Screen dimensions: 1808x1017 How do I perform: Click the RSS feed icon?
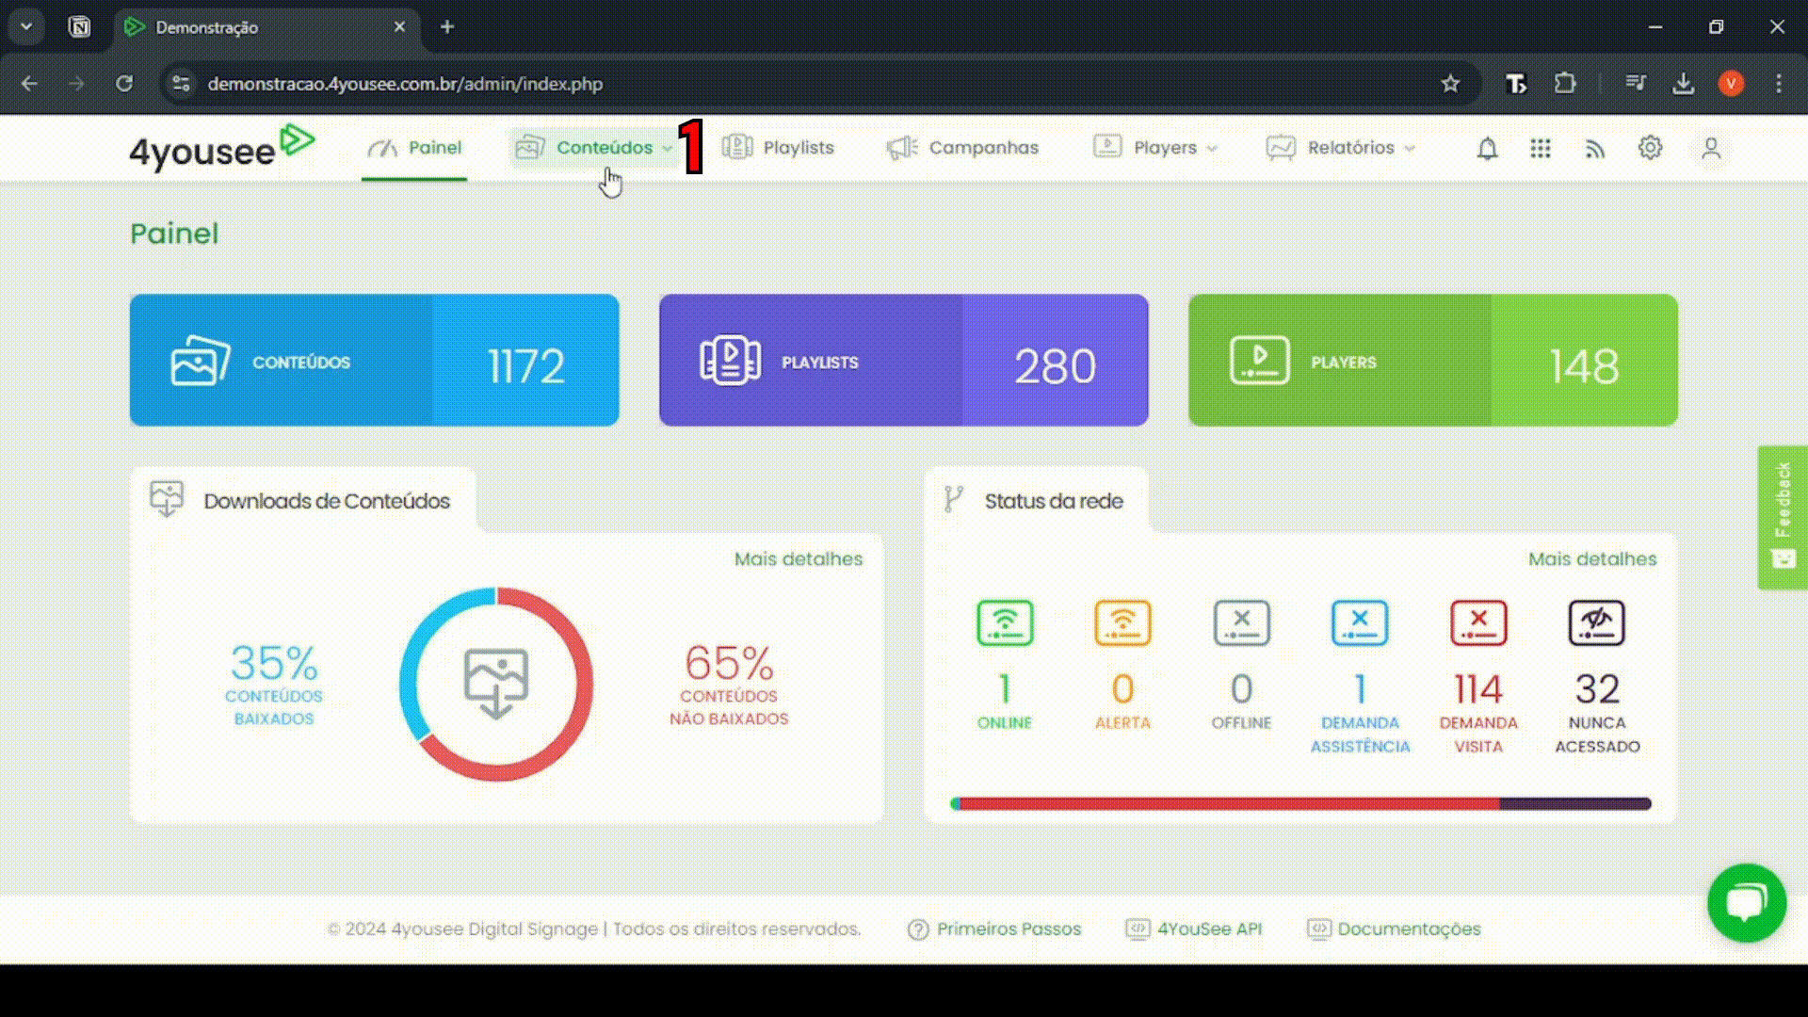tap(1594, 149)
